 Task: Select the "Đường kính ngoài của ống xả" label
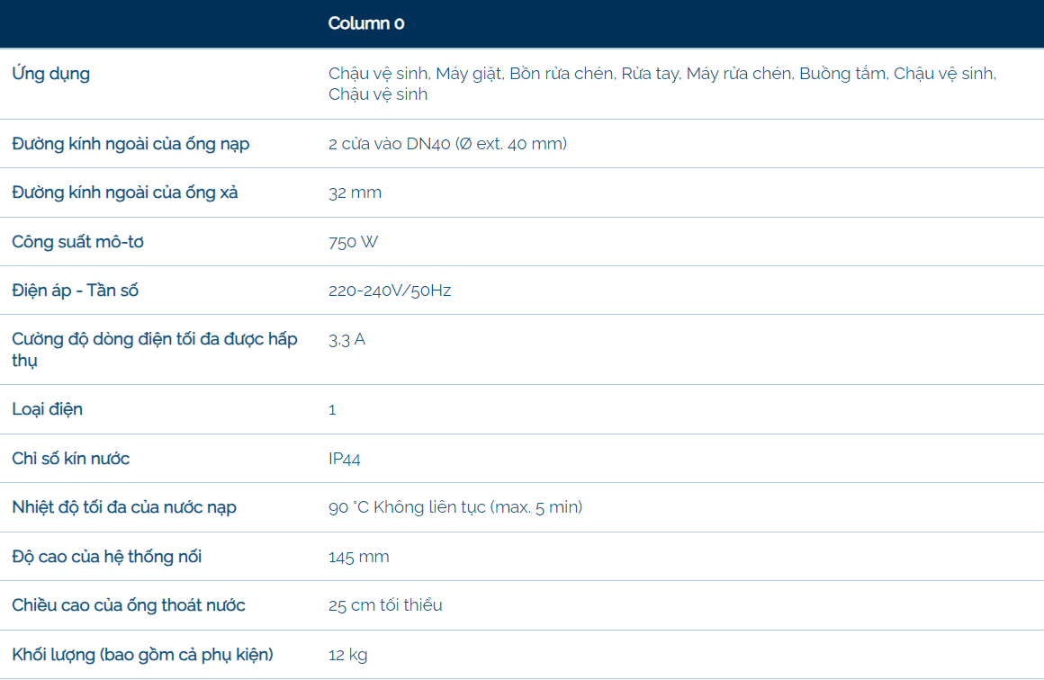(125, 192)
